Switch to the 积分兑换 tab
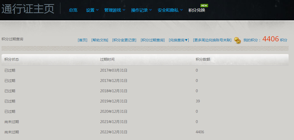Screen dimensions: 294x140 coord(197,10)
